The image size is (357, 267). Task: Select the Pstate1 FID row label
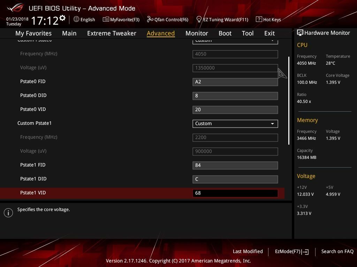pos(33,165)
